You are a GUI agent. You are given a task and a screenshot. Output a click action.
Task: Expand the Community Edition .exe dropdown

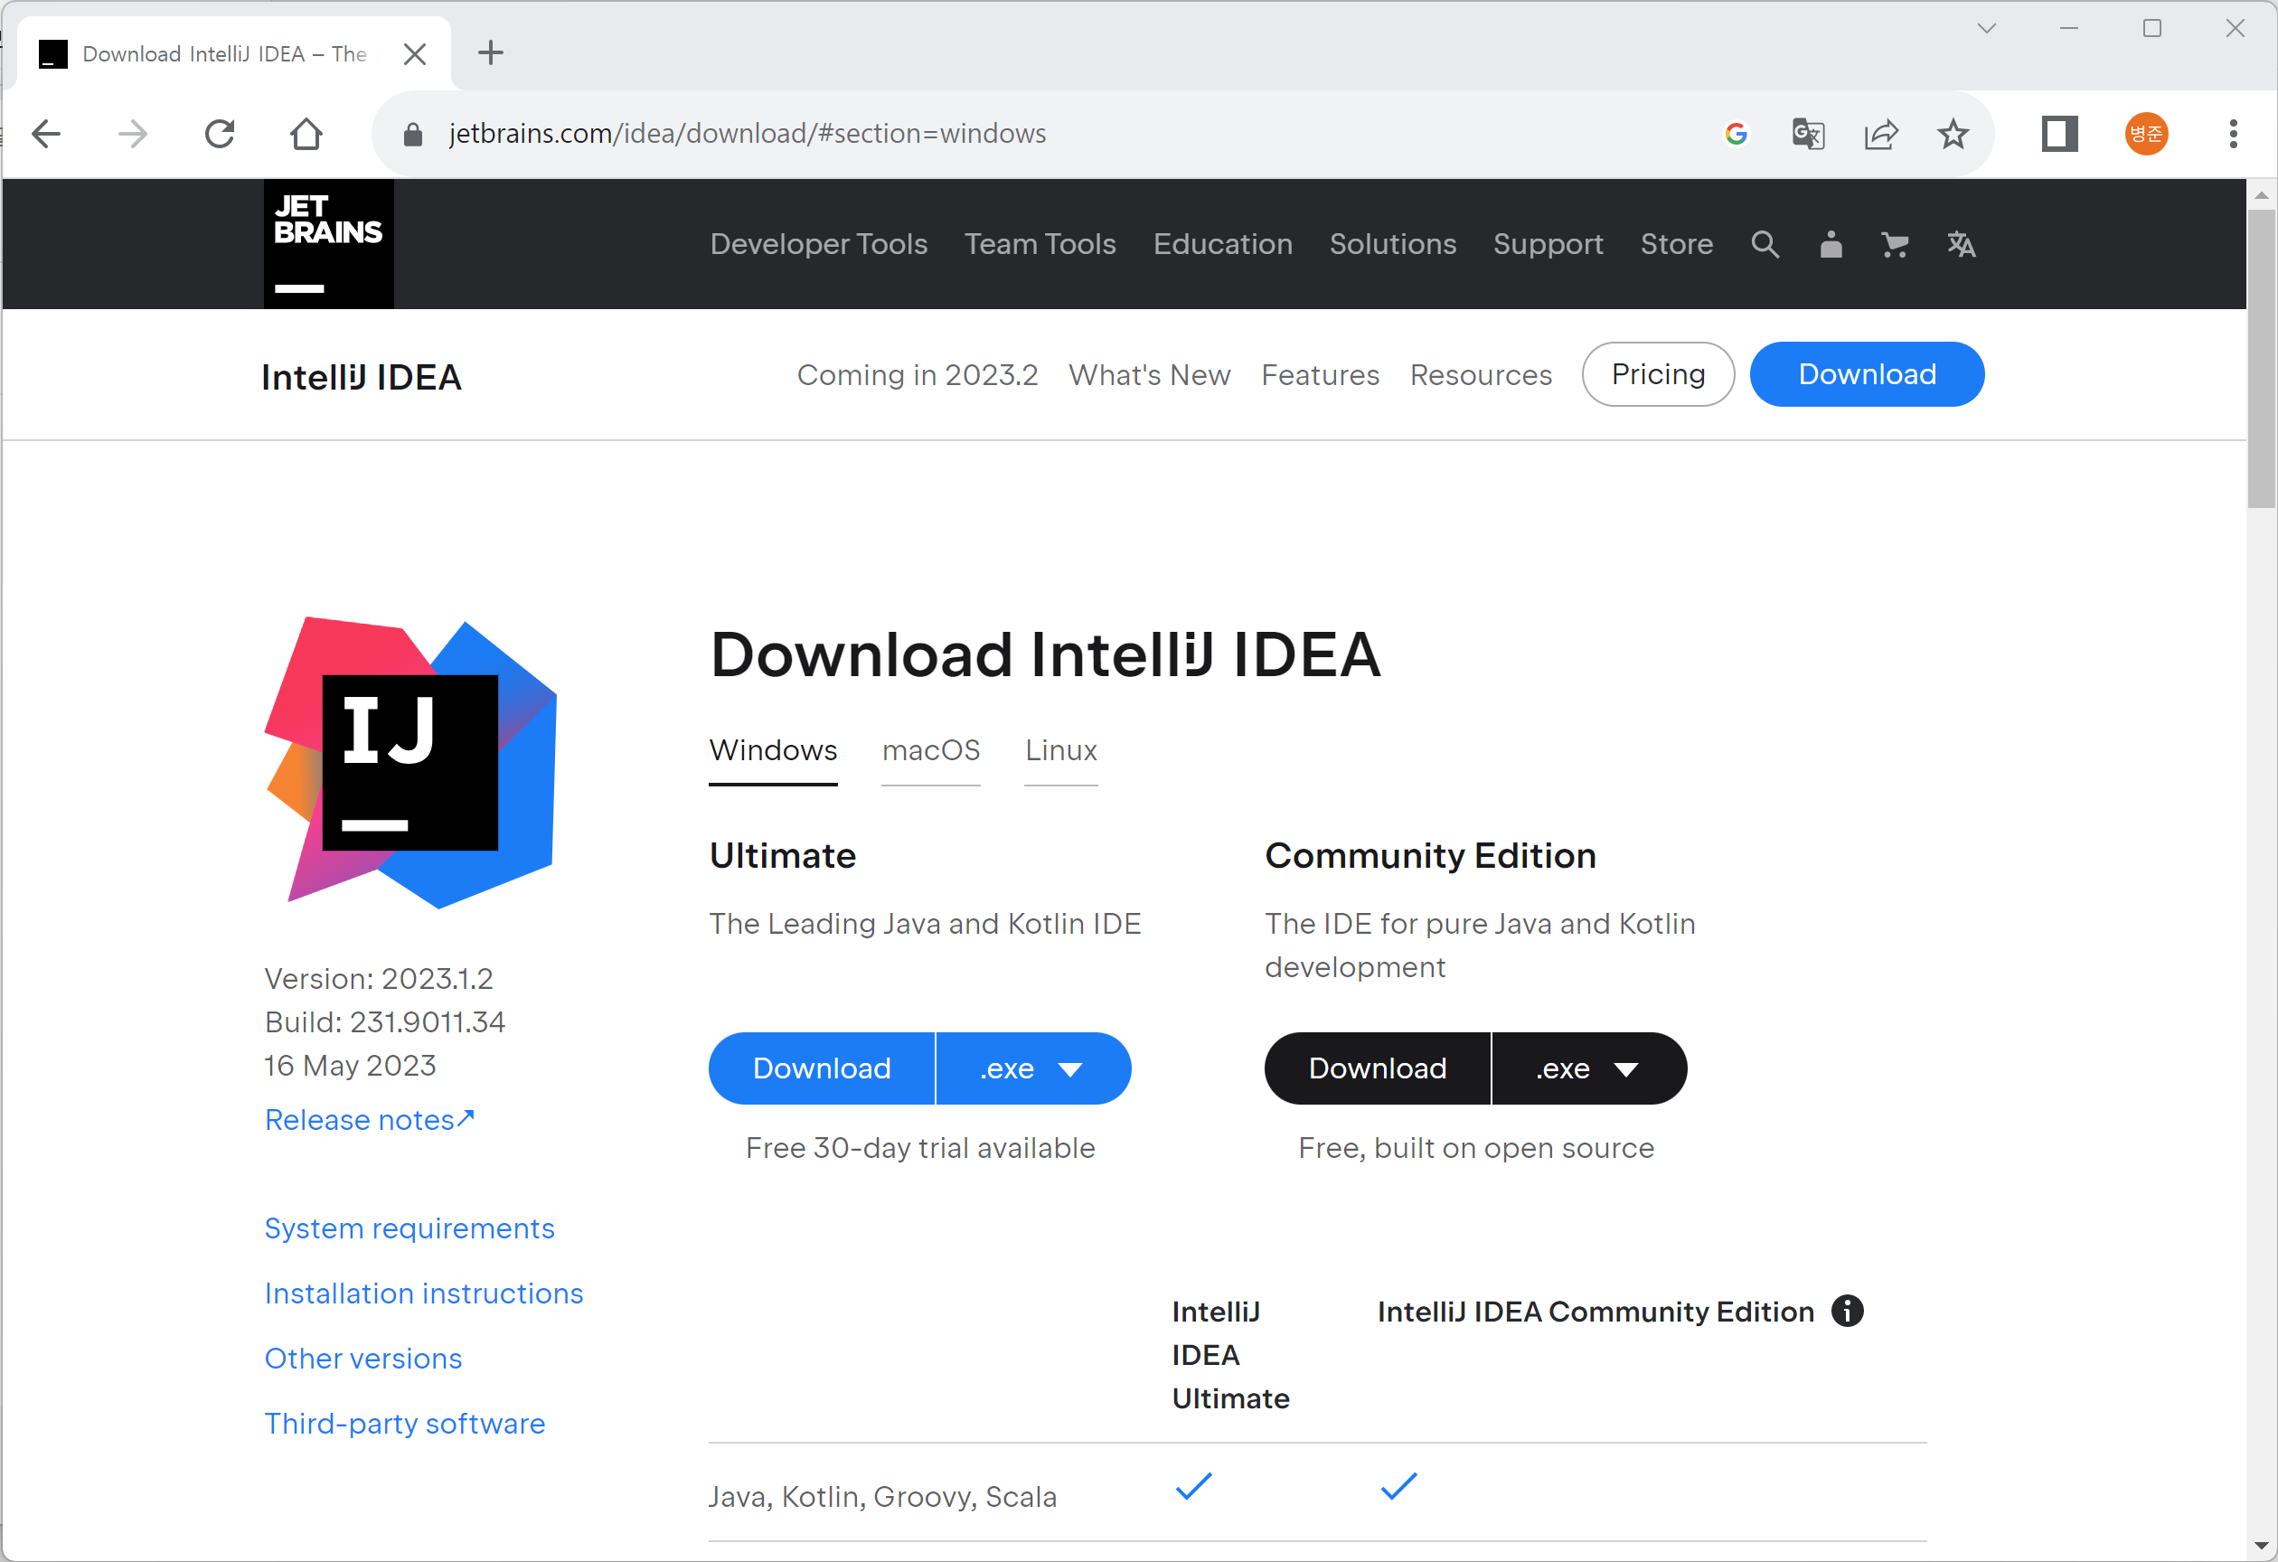[1588, 1068]
